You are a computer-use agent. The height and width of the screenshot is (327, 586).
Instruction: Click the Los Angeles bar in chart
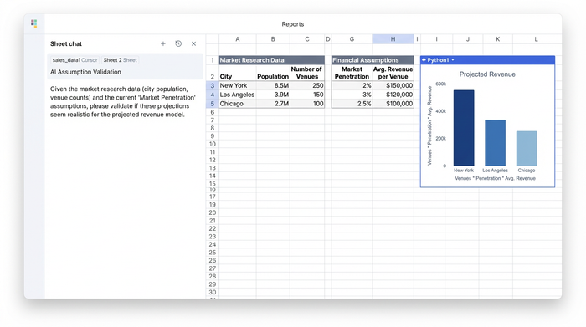[496, 143]
